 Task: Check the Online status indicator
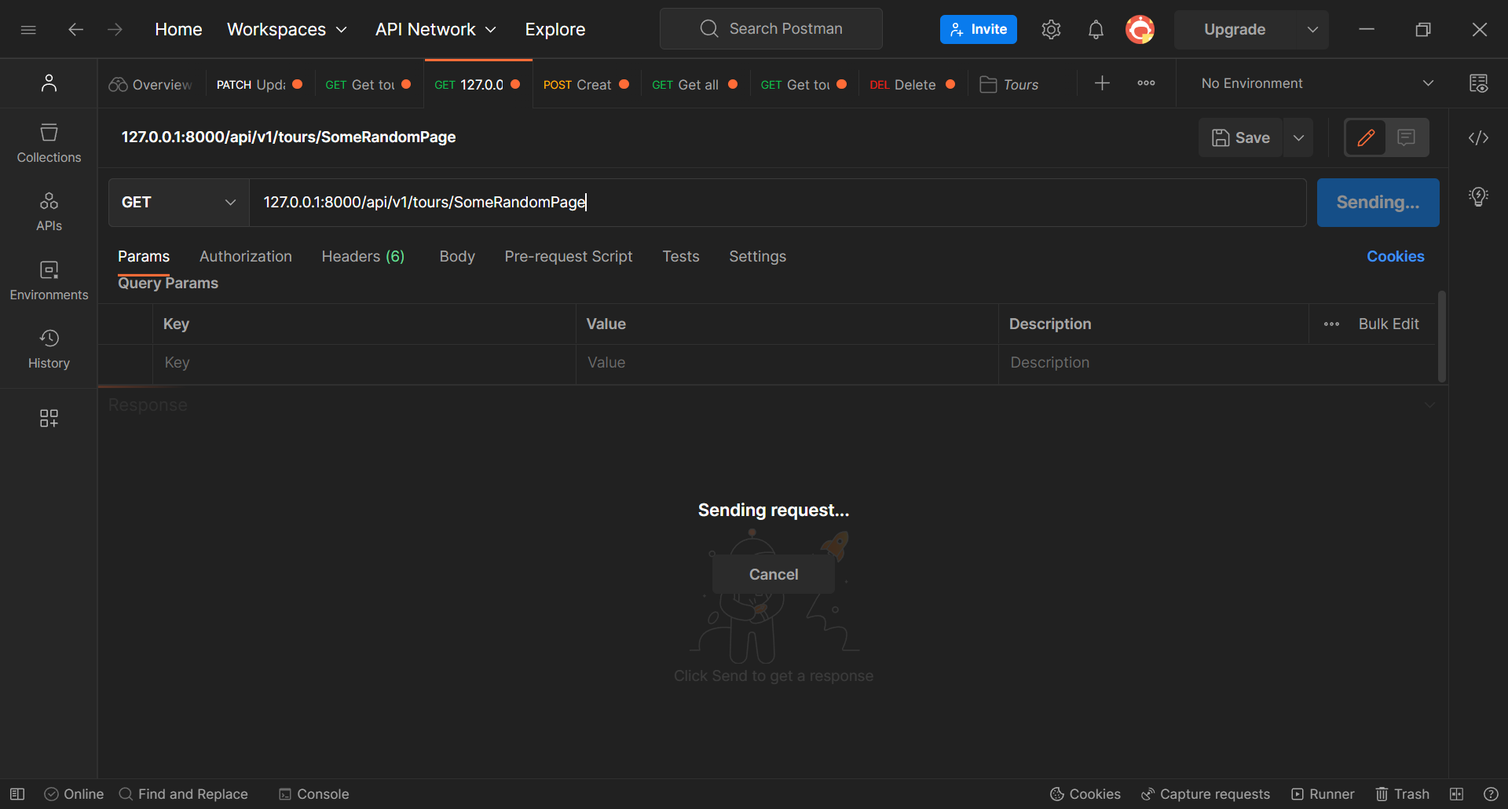[74, 794]
